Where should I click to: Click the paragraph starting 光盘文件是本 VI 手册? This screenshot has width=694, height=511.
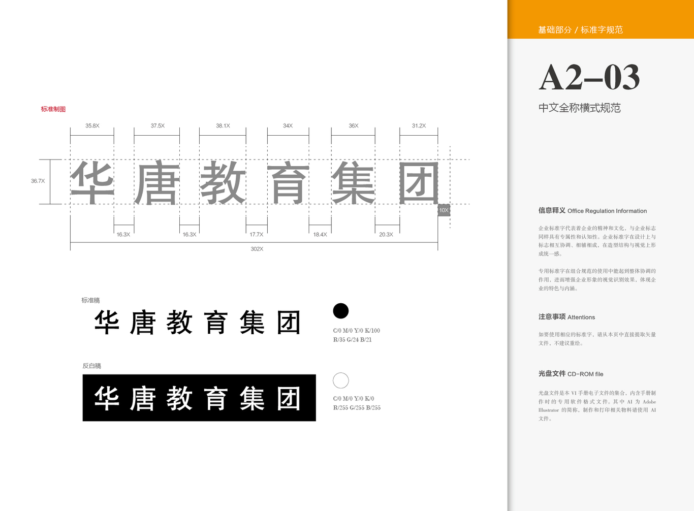(597, 406)
